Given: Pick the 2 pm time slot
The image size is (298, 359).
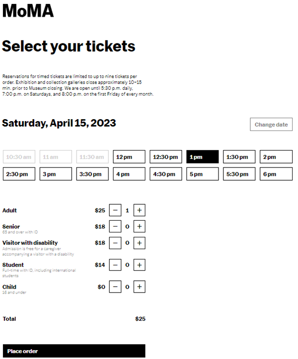Looking at the screenshot, I should (276, 157).
